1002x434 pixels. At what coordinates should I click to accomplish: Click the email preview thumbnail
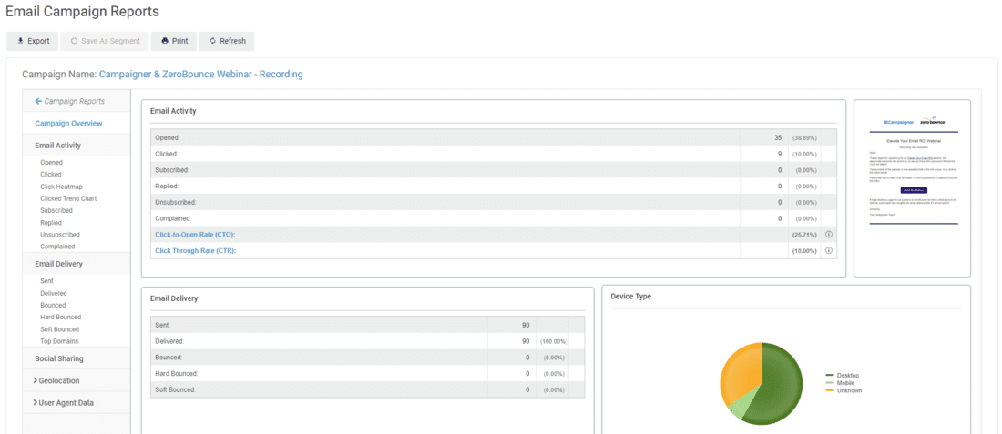pyautogui.click(x=912, y=187)
